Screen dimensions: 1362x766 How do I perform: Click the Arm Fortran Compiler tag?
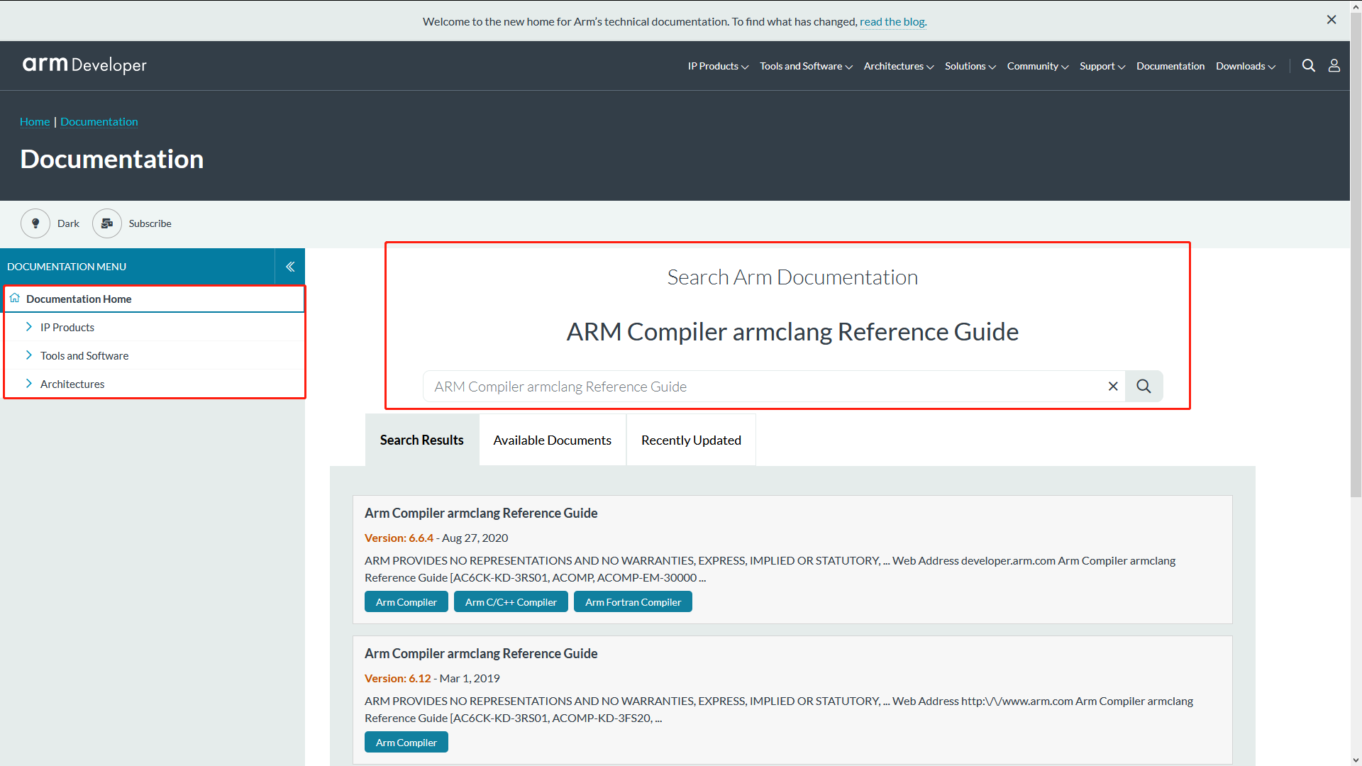click(633, 601)
